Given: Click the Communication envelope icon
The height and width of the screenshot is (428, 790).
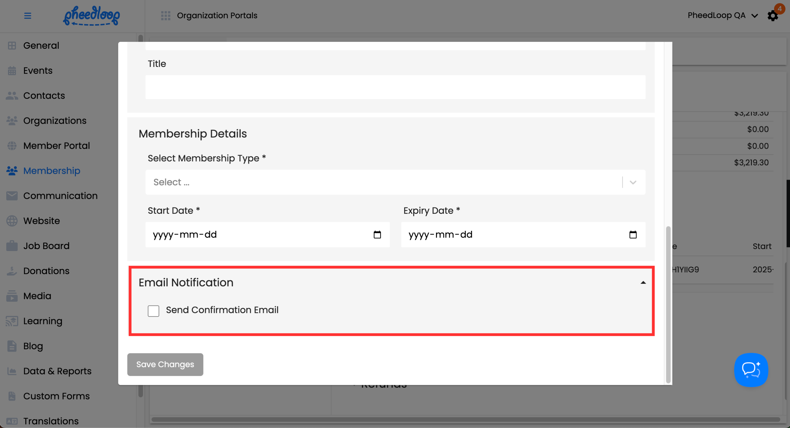Looking at the screenshot, I should [12, 195].
